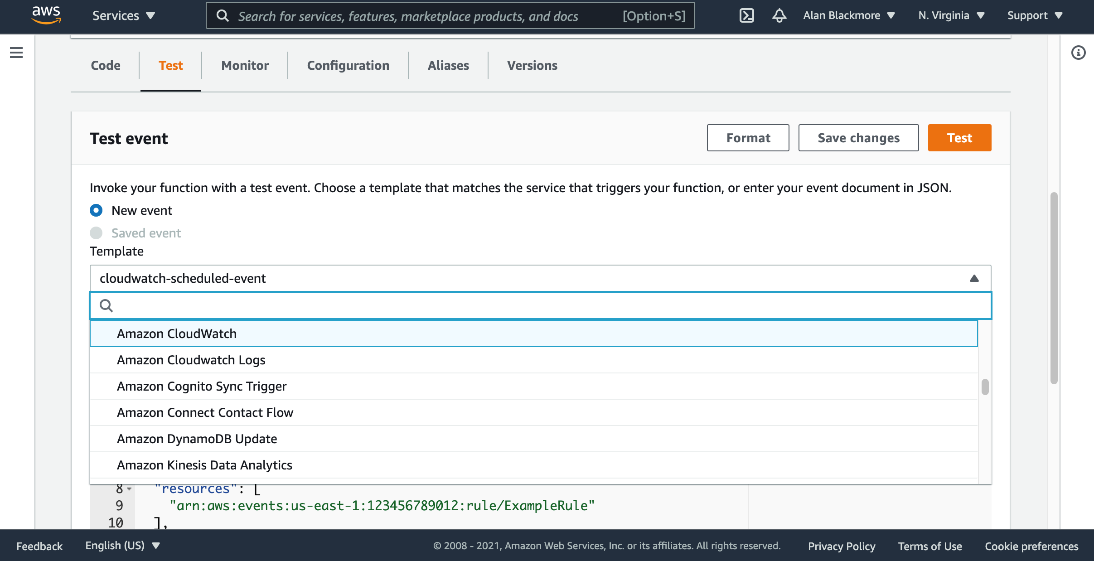Toggle the hamburger side navigation menu

[x=16, y=53]
